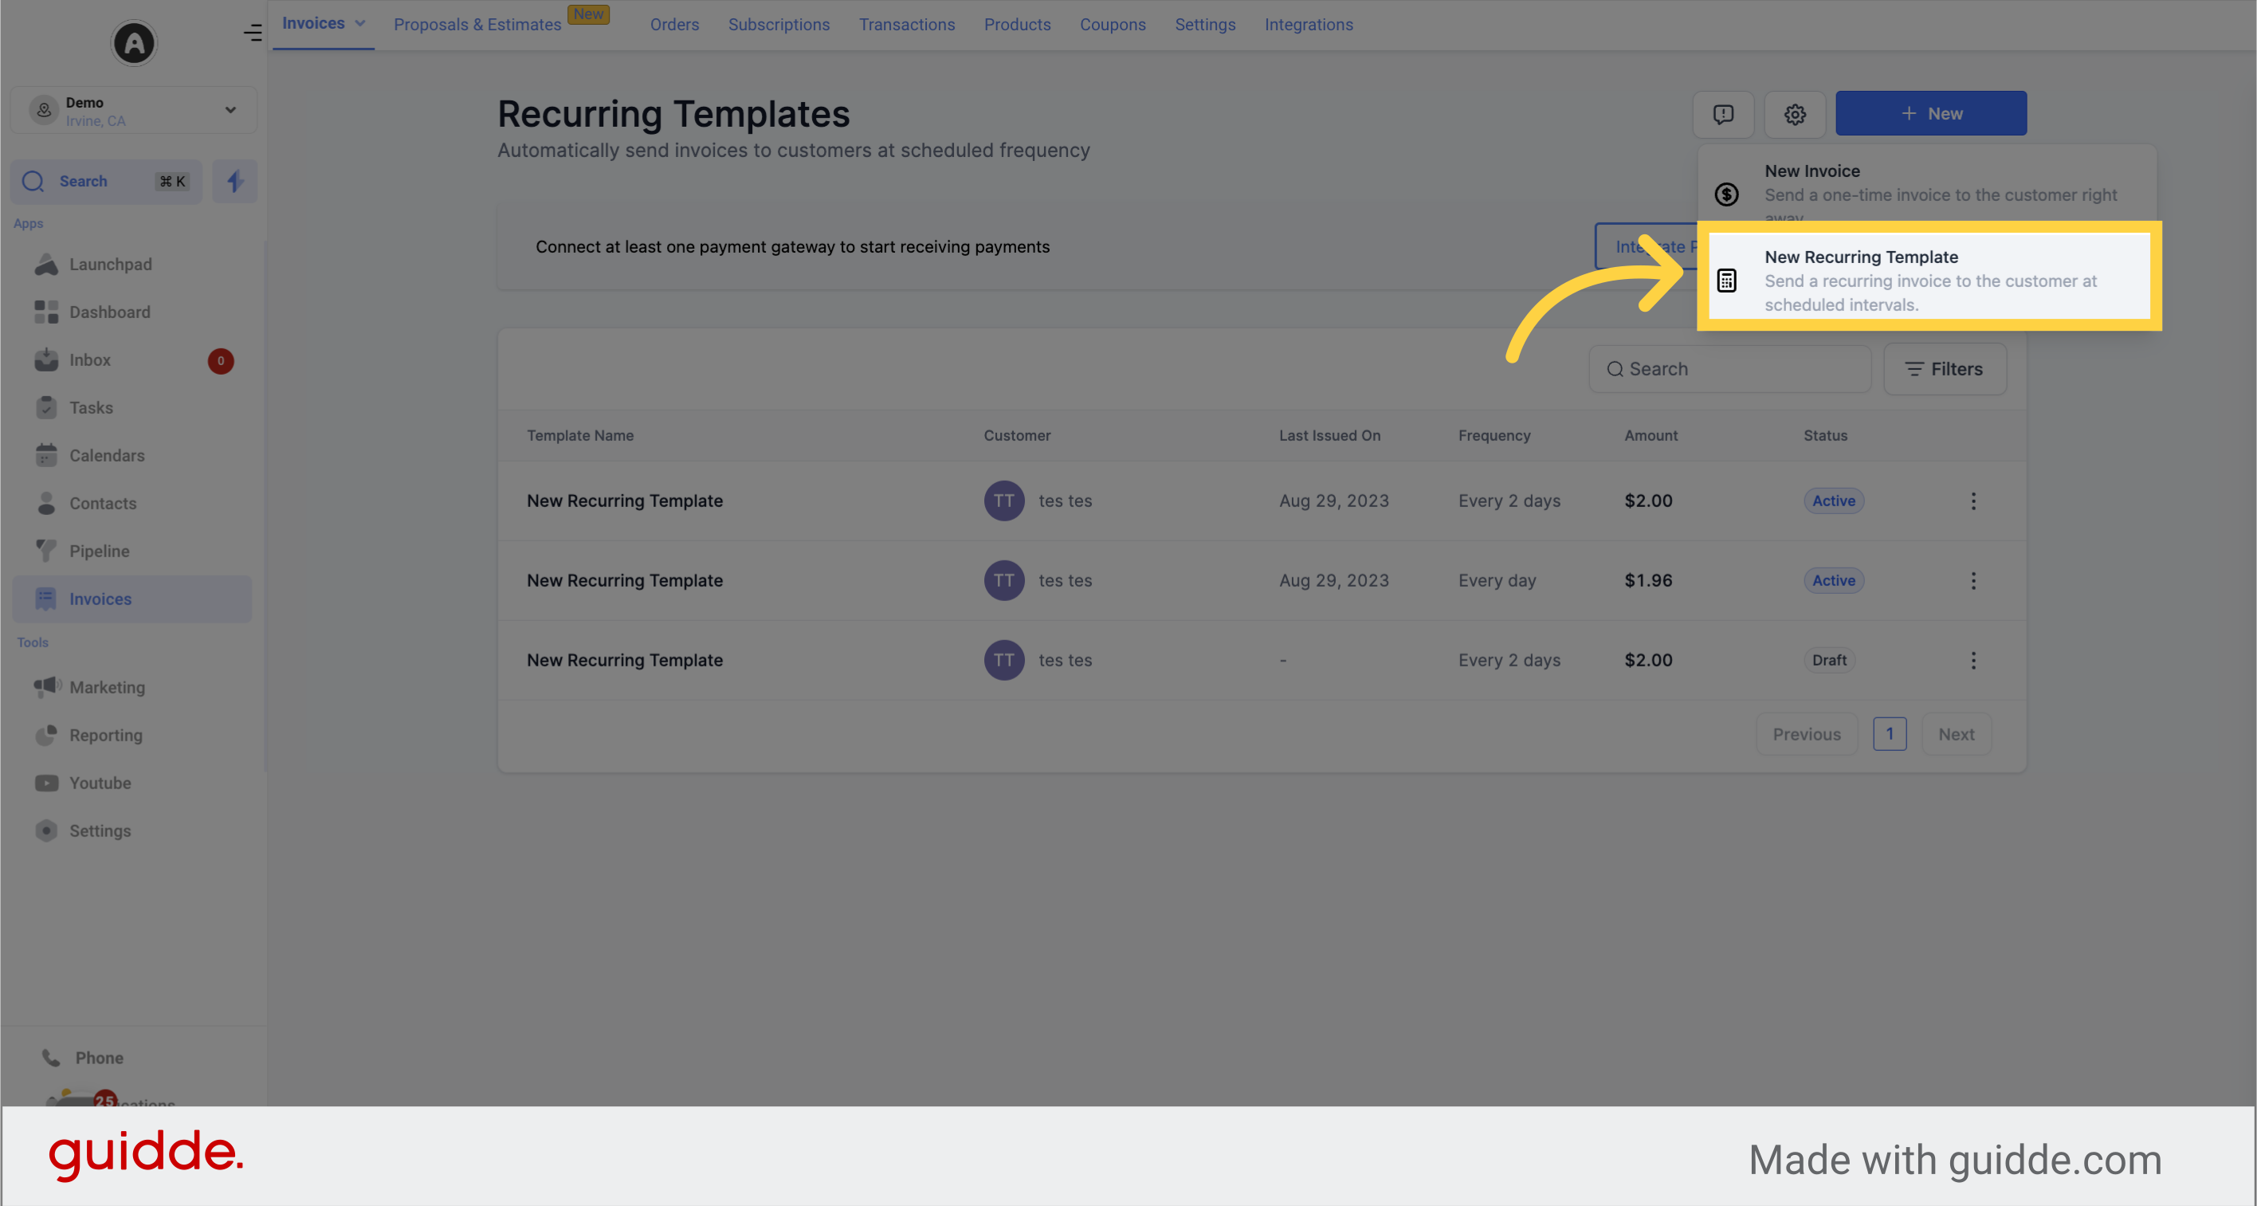Go to the Products tab
The image size is (2257, 1206).
tap(1017, 25)
